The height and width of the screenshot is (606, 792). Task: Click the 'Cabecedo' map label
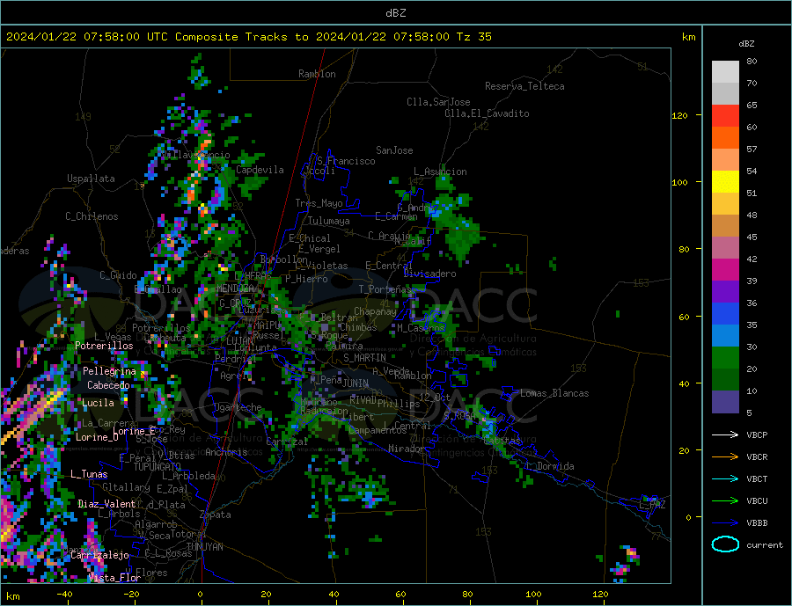(x=108, y=385)
